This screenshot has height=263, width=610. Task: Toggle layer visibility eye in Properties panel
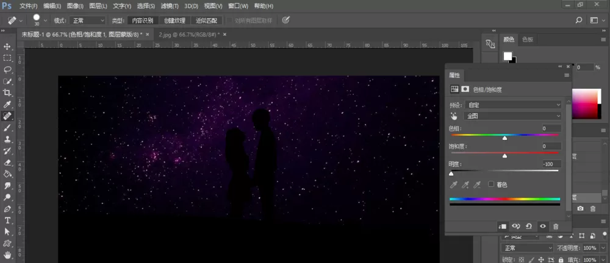tap(542, 226)
